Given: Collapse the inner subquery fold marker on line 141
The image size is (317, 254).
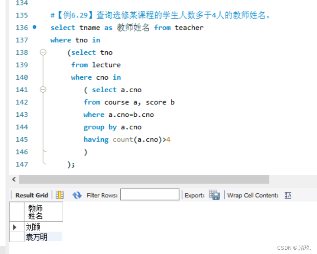Looking at the screenshot, I should coord(43,90).
